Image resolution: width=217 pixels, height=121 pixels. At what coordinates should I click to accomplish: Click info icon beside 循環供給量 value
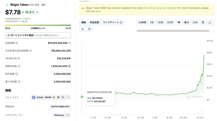(x=69, y=66)
